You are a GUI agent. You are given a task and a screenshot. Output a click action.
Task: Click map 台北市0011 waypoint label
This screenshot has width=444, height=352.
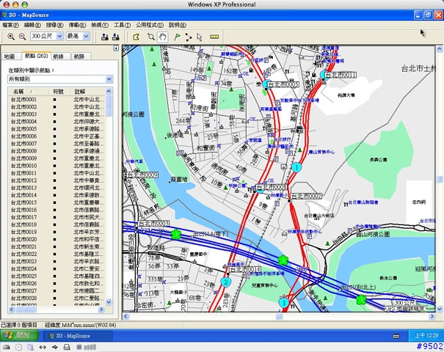point(341,75)
